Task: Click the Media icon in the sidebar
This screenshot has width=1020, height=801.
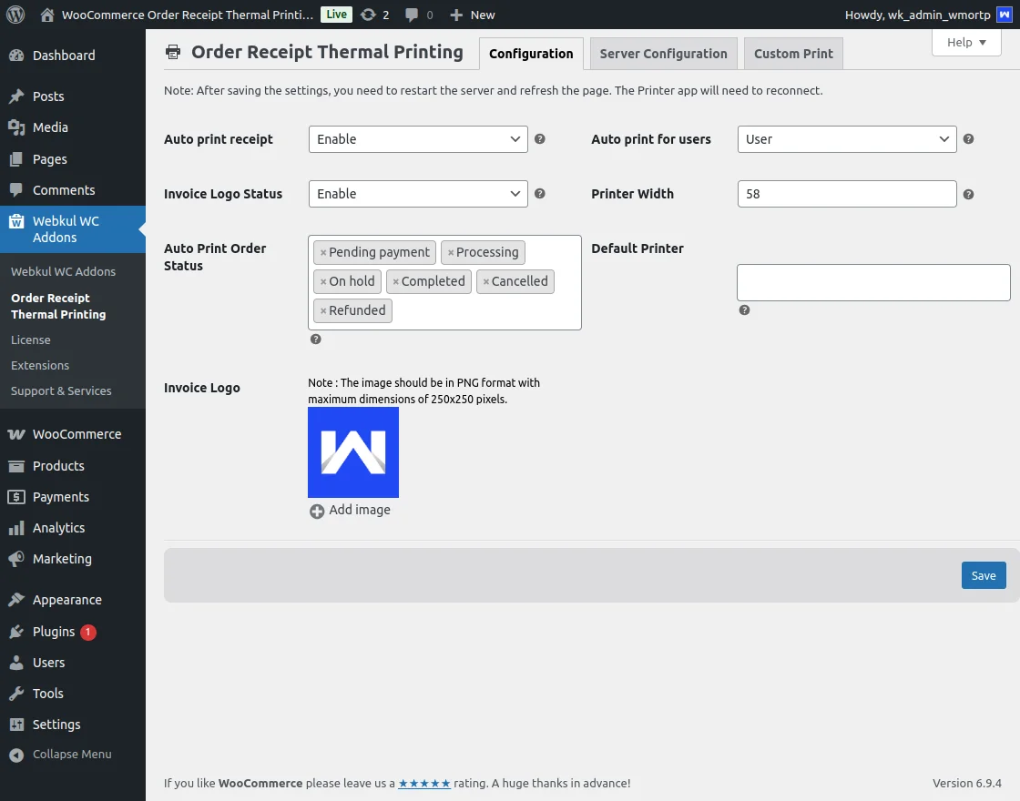Action: click(x=19, y=127)
